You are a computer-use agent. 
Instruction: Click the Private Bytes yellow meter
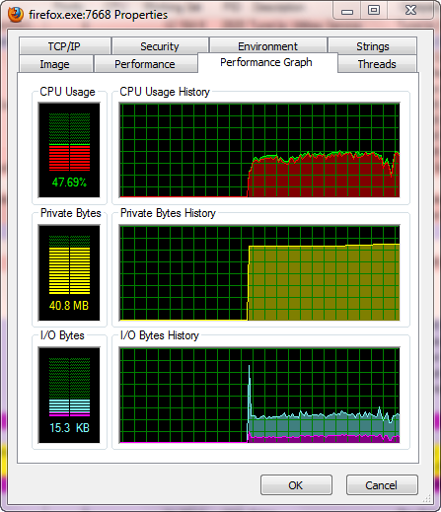69,272
